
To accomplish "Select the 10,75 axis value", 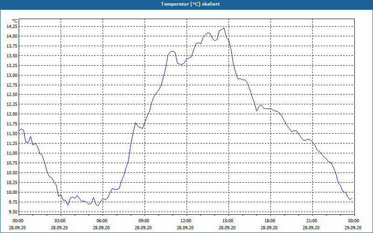I will (x=12, y=163).
